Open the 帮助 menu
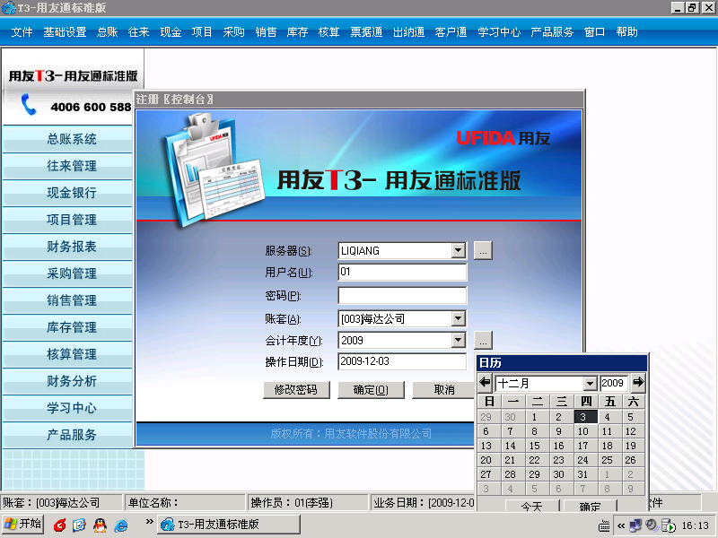Screen dimensions: 718x538 click(x=626, y=32)
